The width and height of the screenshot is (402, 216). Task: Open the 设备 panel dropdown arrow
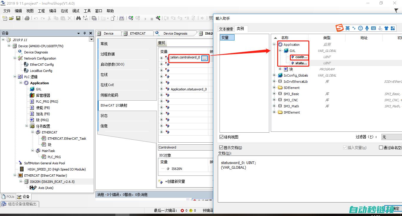(x=79, y=33)
